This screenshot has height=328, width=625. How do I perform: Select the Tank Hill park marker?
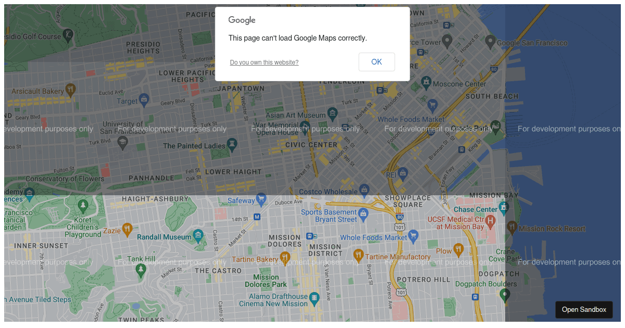(x=140, y=269)
